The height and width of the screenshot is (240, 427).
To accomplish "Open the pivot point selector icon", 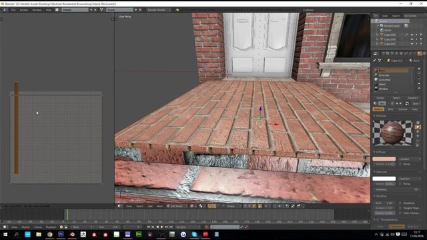I will coord(201,206).
